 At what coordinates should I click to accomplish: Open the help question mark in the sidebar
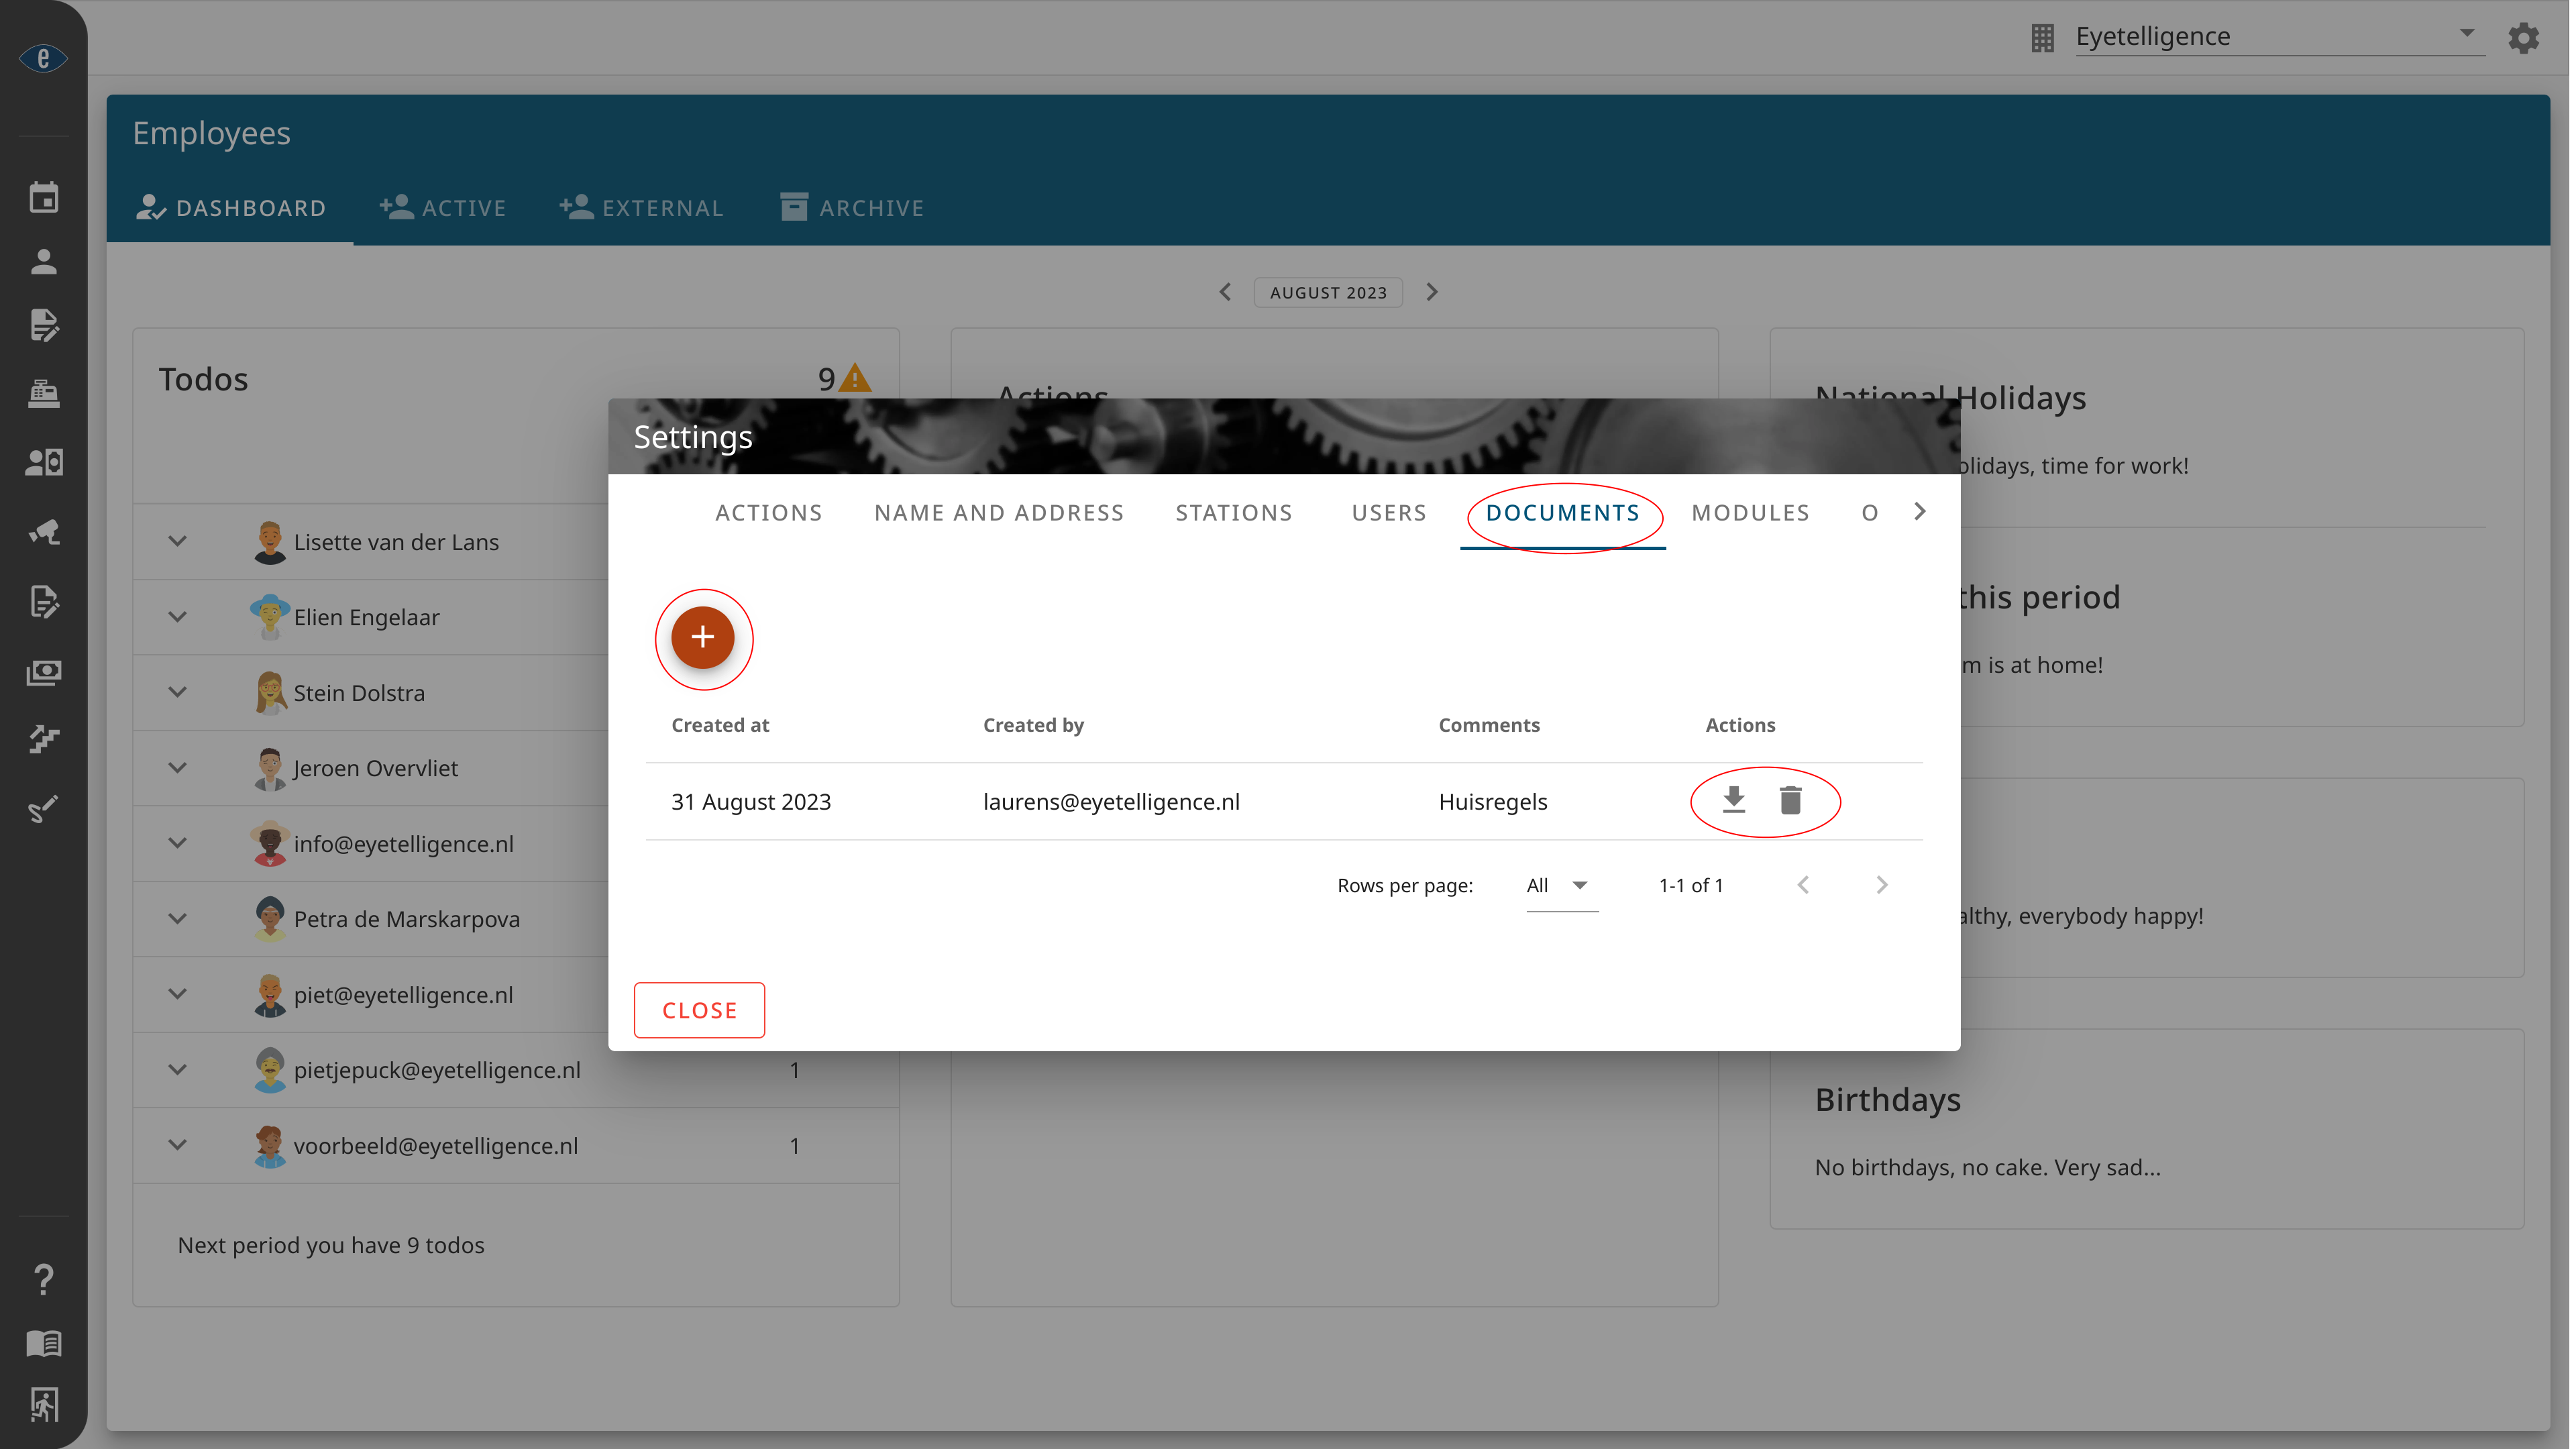(43, 1279)
